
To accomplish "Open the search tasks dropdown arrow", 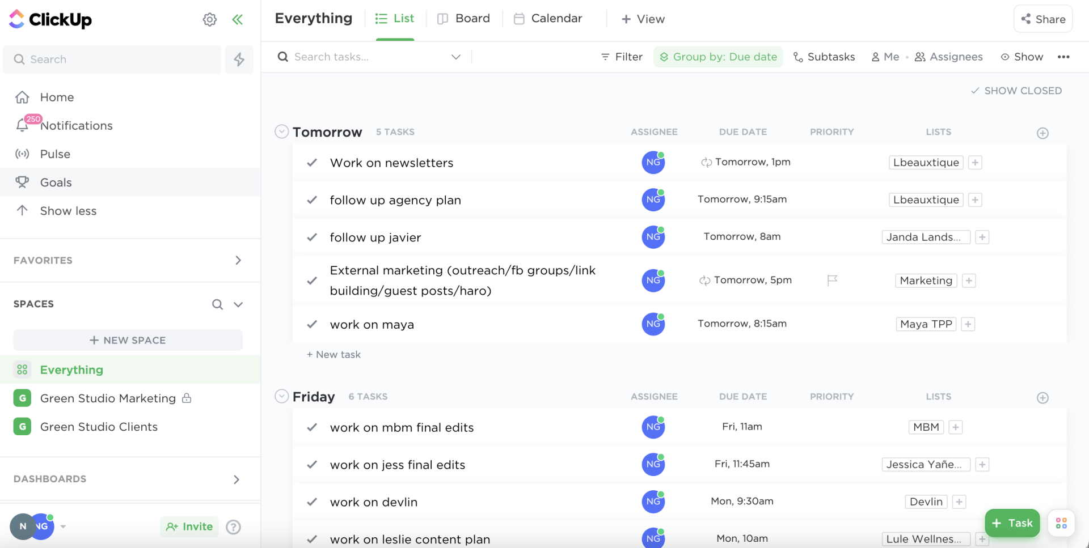I will click(456, 57).
